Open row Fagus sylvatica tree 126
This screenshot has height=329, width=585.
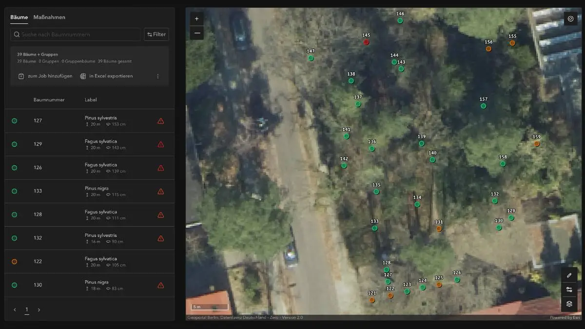90,168
